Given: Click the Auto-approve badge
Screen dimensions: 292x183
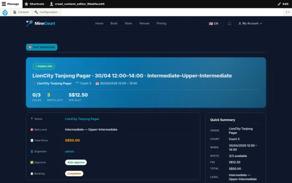Looking at the screenshot, I should [76, 163].
